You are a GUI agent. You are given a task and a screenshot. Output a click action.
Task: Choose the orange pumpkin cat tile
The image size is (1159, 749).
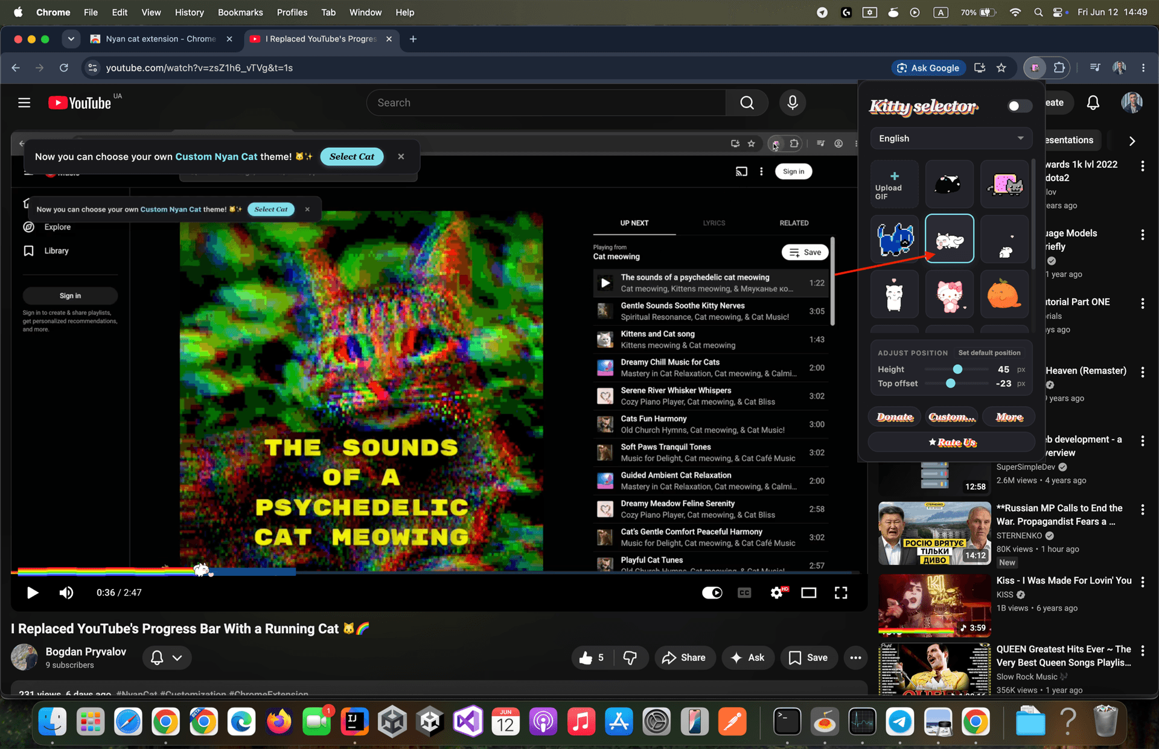(x=1004, y=294)
